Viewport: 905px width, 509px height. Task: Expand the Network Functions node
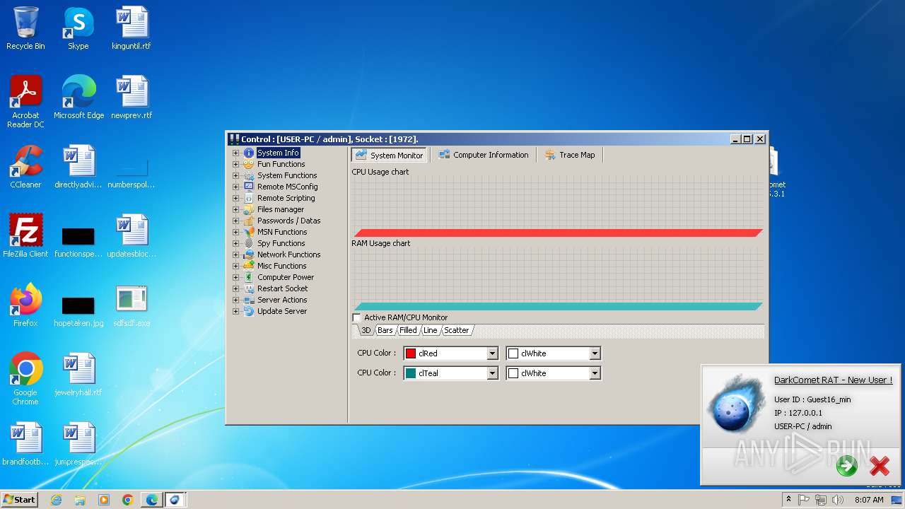236,255
